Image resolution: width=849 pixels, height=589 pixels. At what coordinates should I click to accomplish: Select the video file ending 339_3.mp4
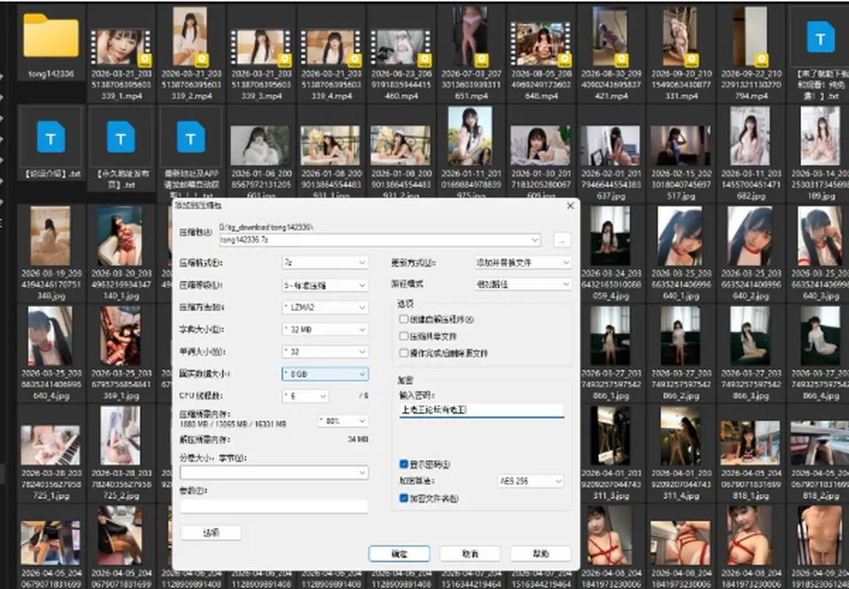pyautogui.click(x=261, y=48)
